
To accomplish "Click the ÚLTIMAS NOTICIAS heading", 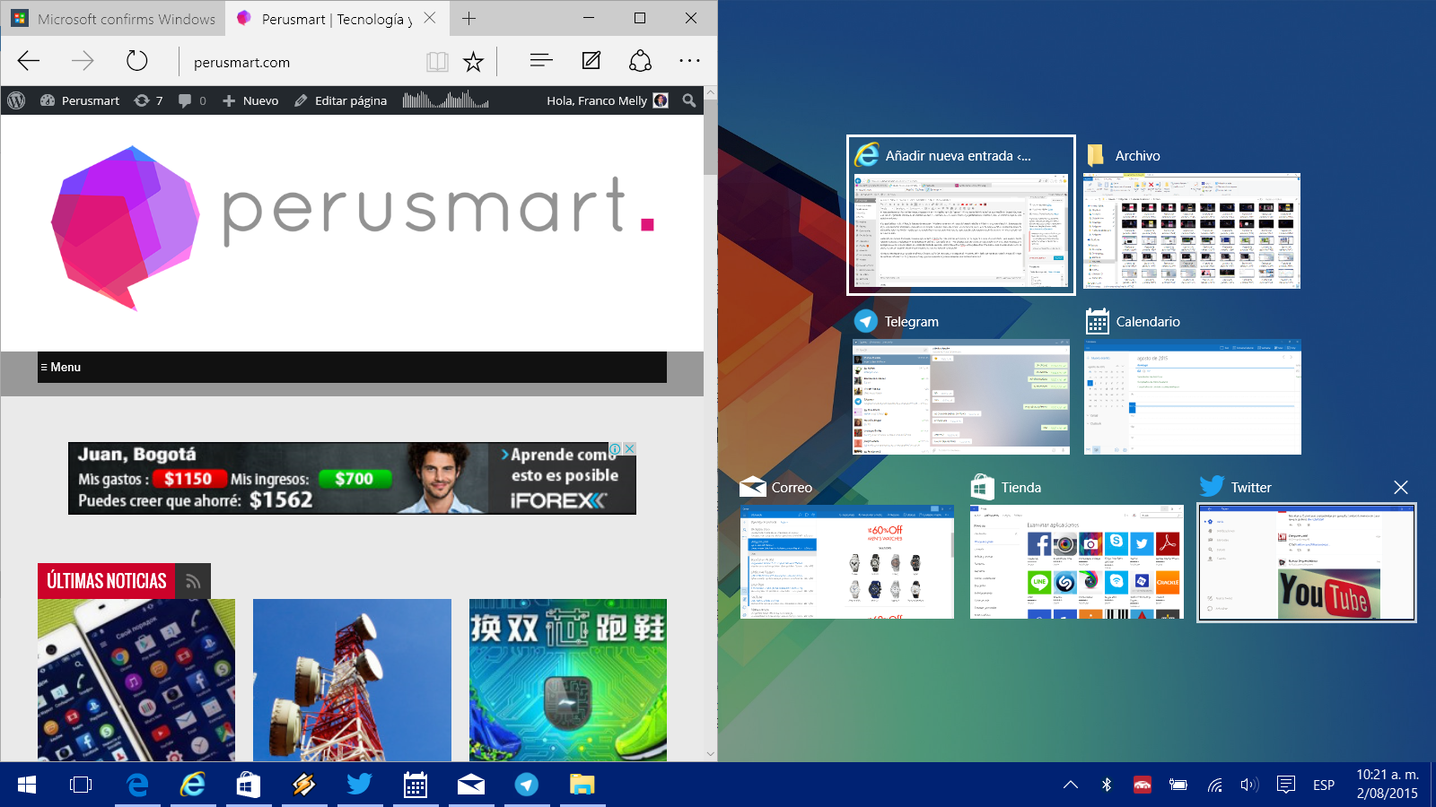I will pos(107,581).
